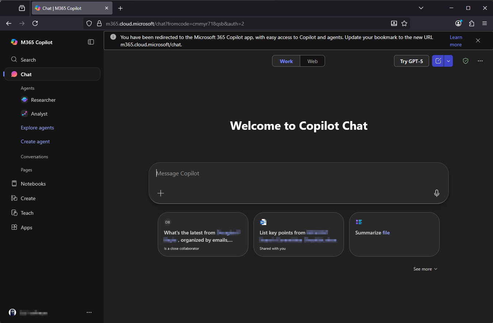Collapse the sidebar using the panel icon
The image size is (493, 323).
pyautogui.click(x=91, y=42)
